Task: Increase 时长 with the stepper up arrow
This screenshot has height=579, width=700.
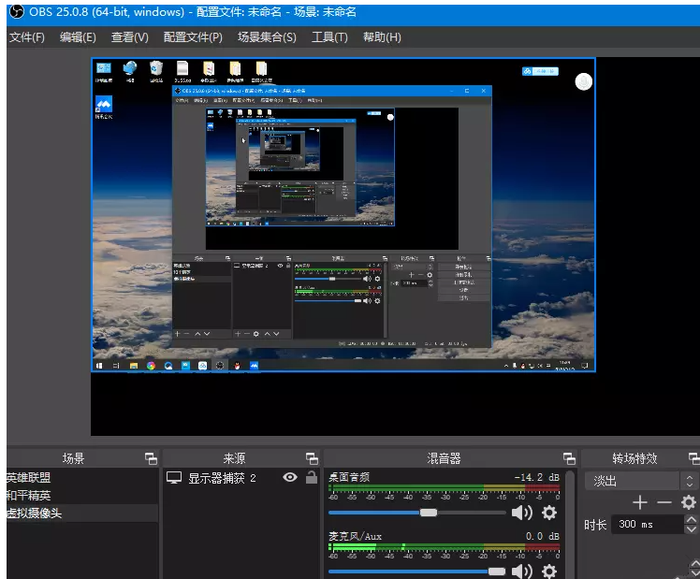Action: [690, 520]
